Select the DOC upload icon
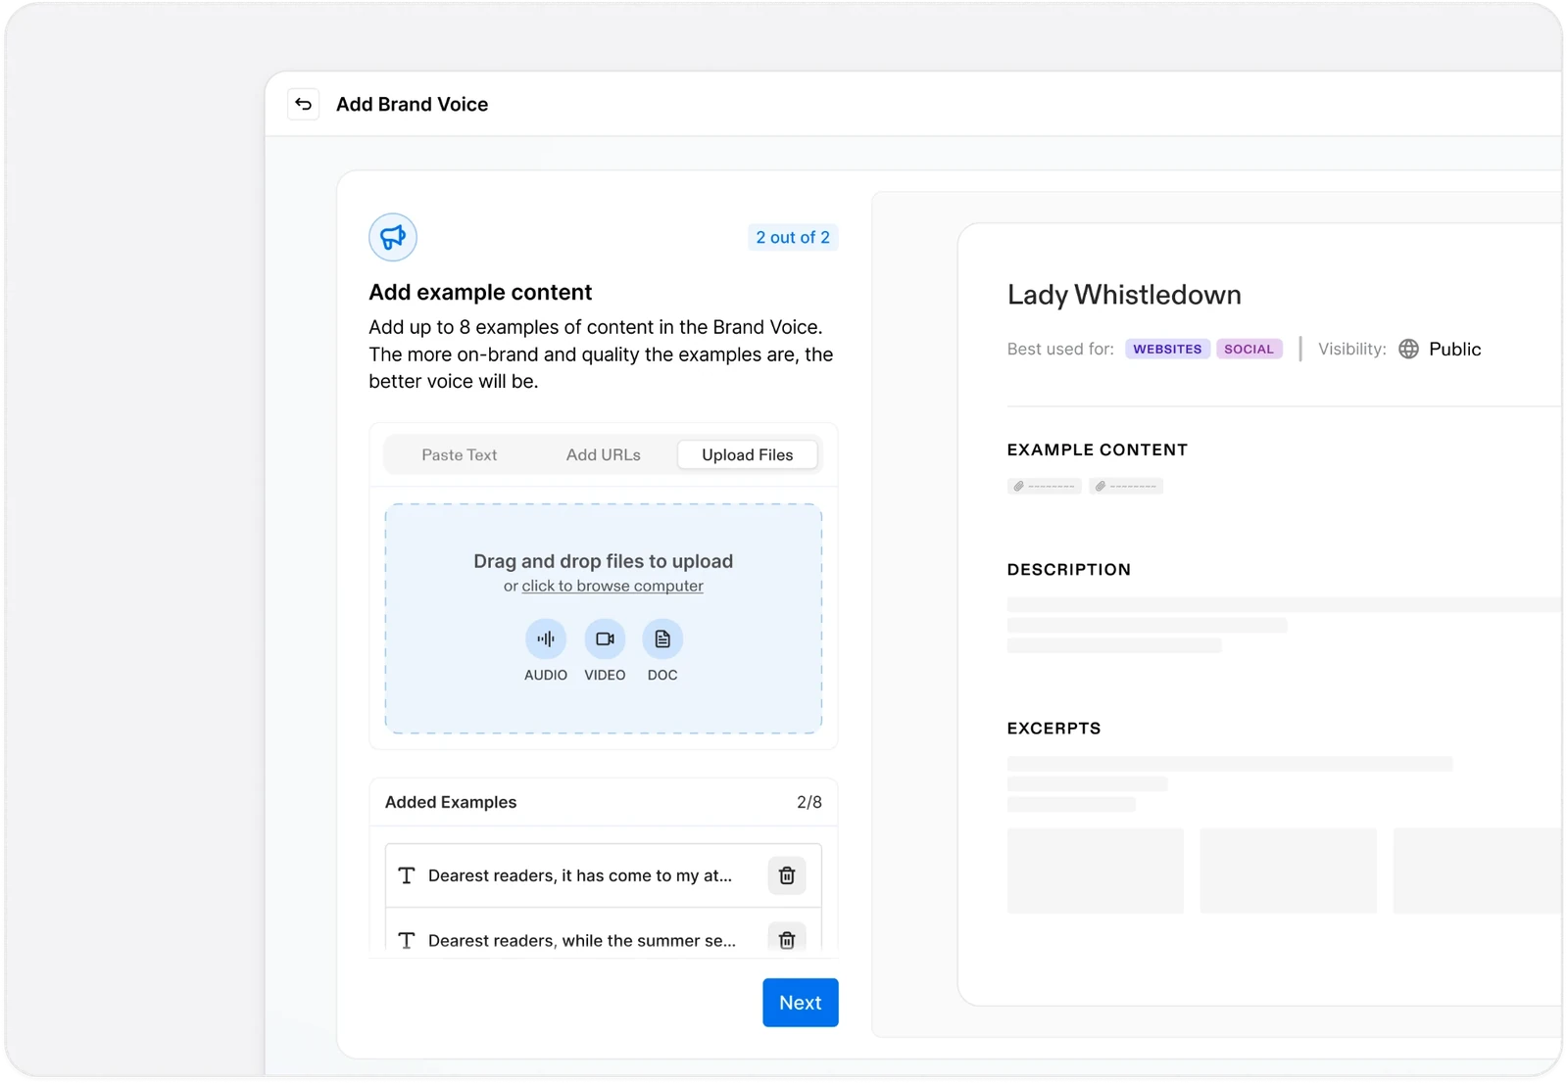Image resolution: width=1568 pixels, height=1084 pixels. 662,638
